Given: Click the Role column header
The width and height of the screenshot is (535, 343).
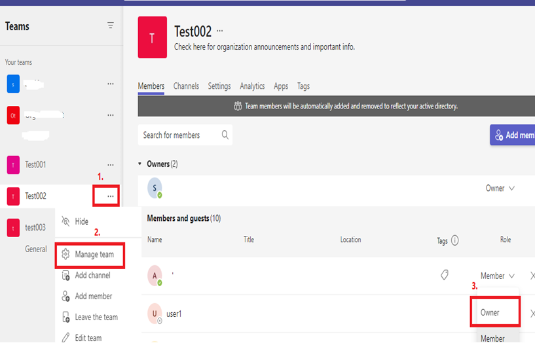Looking at the screenshot, I should (506, 240).
